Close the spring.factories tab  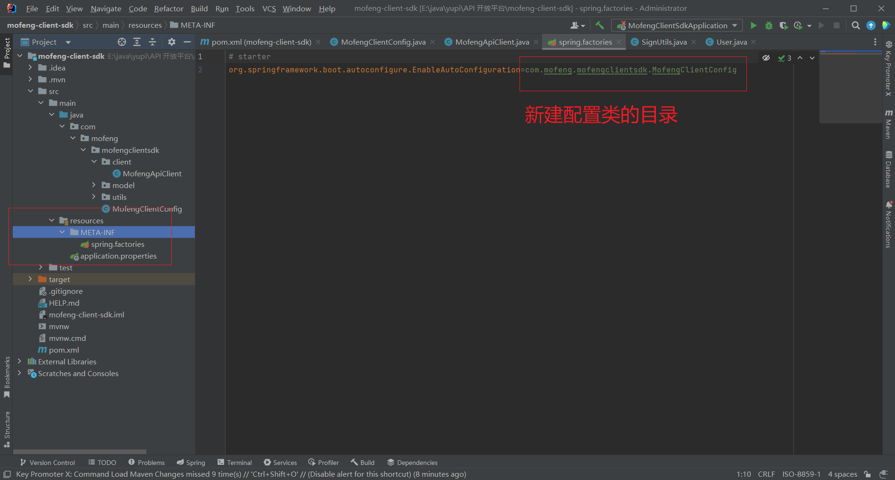click(619, 42)
